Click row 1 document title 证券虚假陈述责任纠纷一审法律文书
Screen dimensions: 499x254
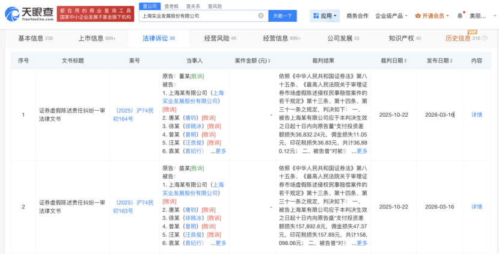(x=72, y=115)
